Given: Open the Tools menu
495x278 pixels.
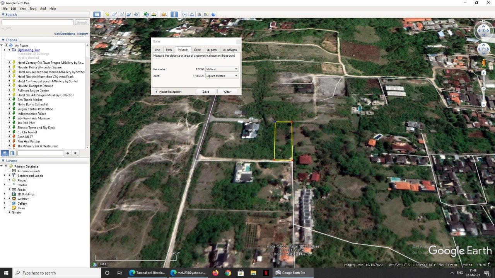Looking at the screenshot, I should pos(33,8).
